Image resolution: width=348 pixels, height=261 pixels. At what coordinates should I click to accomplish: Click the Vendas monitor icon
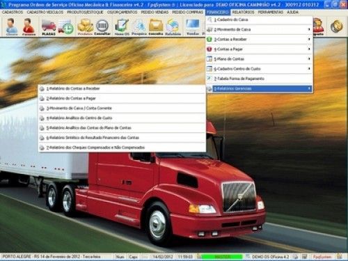coord(193,27)
